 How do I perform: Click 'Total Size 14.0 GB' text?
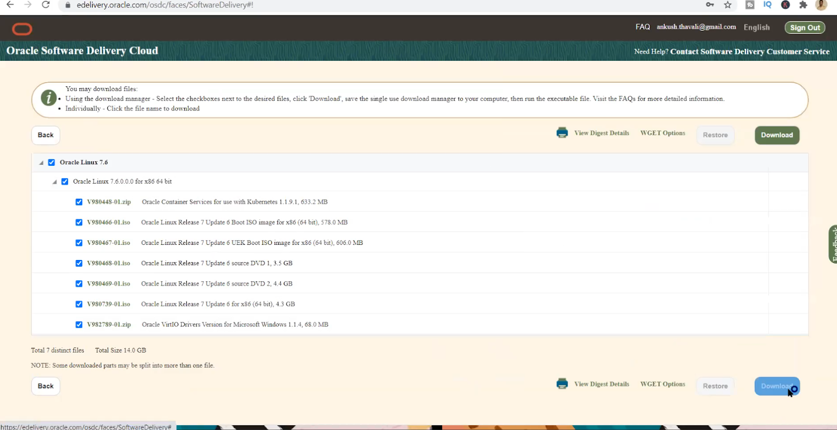120,350
